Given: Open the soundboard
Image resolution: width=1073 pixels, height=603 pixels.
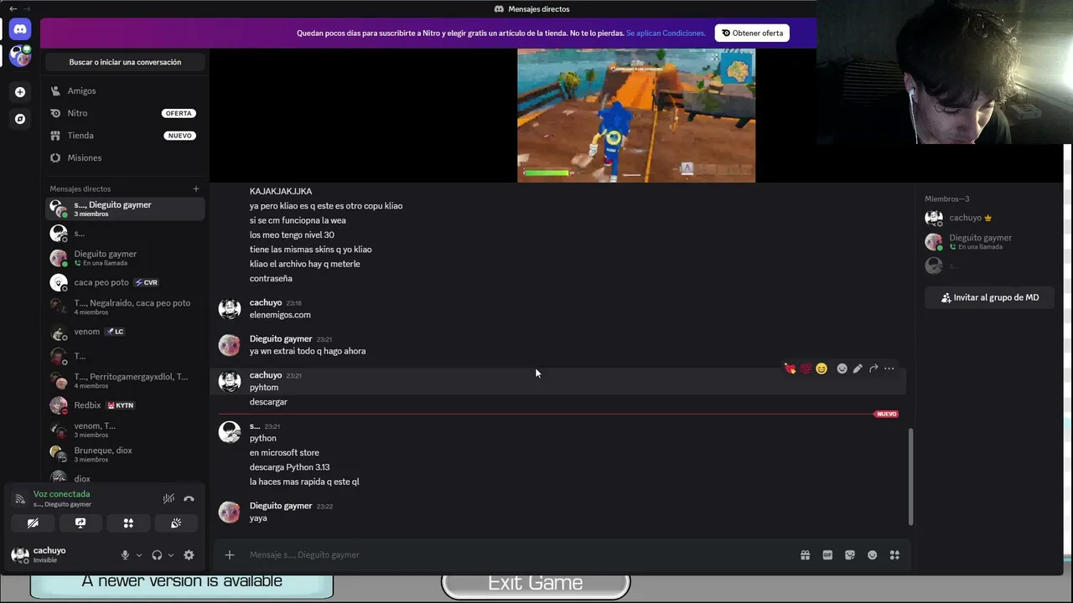Looking at the screenshot, I should 176,523.
